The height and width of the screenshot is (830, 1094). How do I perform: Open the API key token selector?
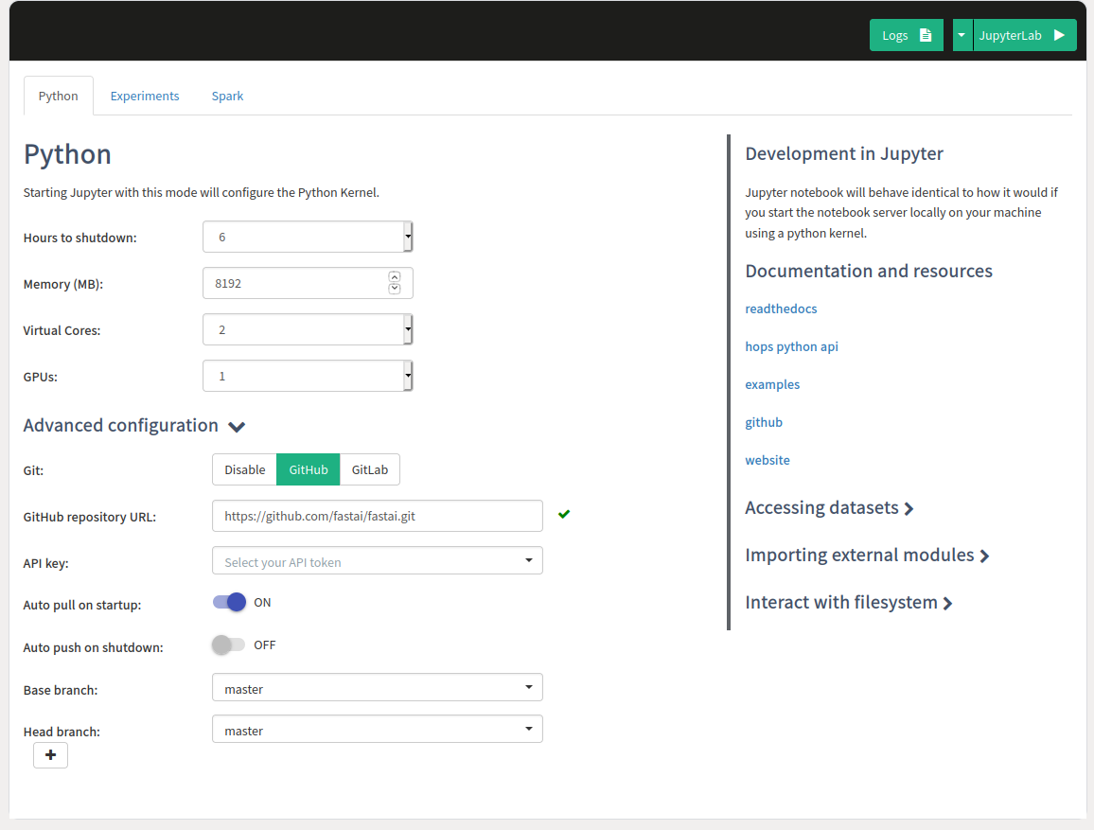(377, 561)
